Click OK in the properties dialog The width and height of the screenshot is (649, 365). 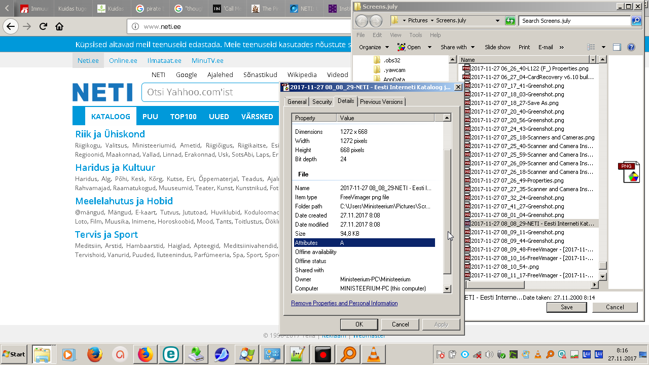click(x=359, y=324)
